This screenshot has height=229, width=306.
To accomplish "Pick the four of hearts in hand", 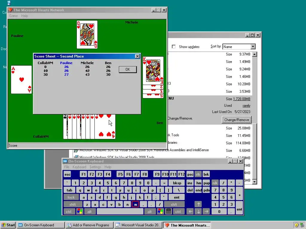I will click(x=105, y=126).
